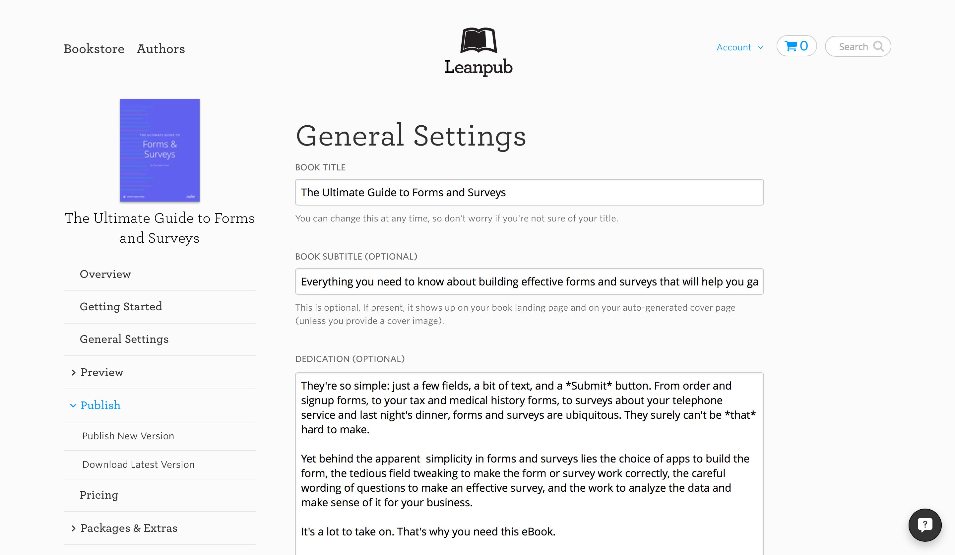Click the search magnifier icon
This screenshot has height=555, width=955.
coord(878,46)
